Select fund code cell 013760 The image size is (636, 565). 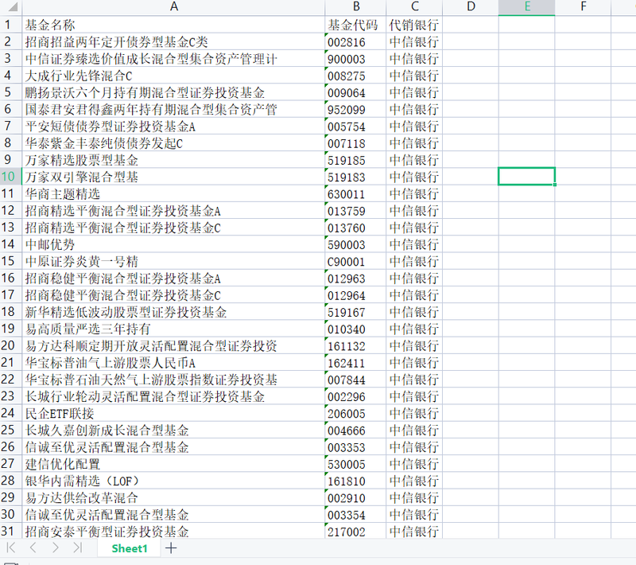tap(355, 228)
